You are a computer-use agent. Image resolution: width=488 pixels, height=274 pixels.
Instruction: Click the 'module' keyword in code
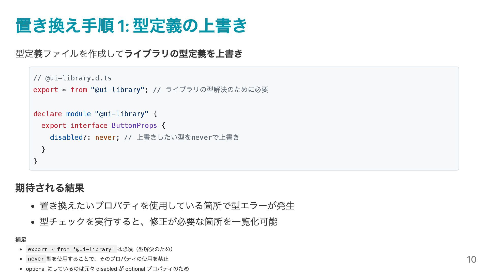pyautogui.click(x=78, y=114)
